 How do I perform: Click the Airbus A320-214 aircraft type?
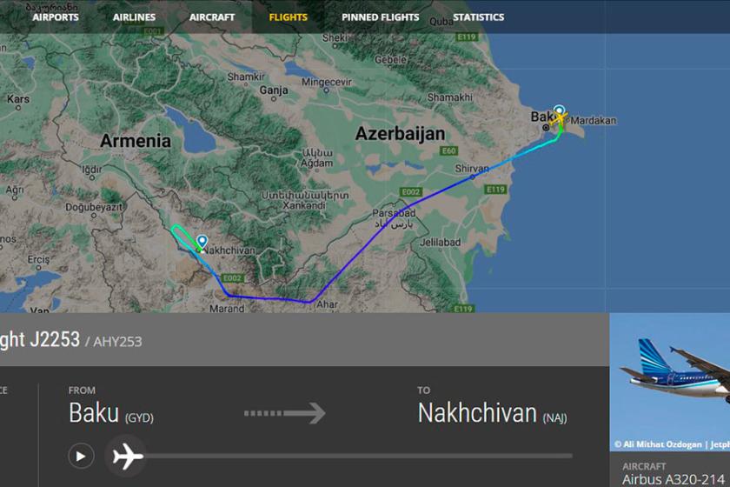tap(674, 479)
